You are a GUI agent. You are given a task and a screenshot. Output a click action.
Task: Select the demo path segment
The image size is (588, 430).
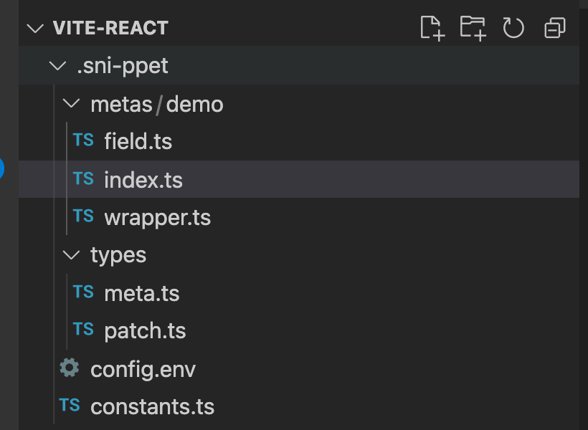click(194, 104)
